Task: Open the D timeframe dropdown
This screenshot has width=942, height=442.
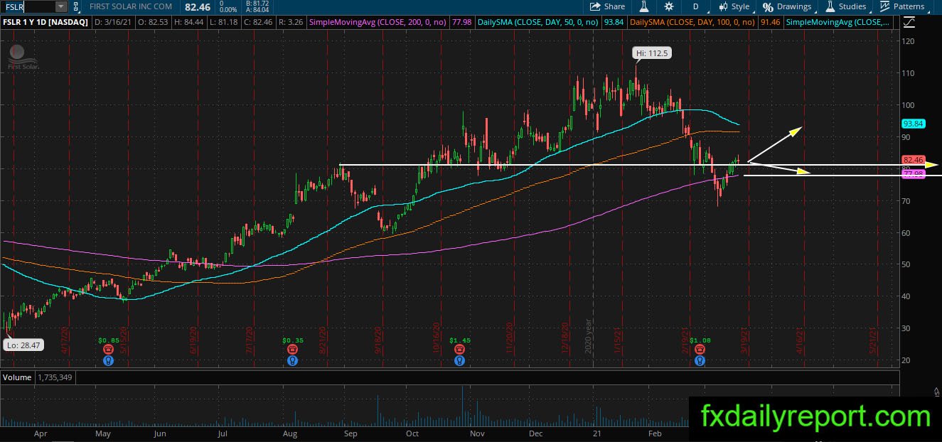Action: click(695, 6)
